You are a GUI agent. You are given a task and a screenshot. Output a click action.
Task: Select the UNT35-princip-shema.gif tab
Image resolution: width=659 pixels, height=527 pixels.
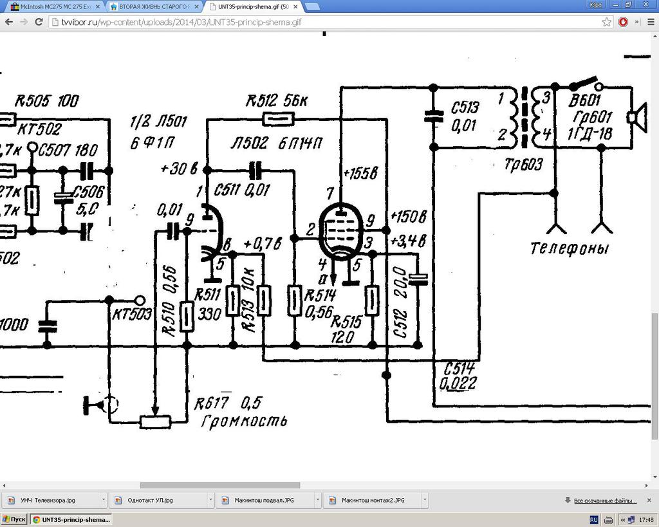coord(252,6)
